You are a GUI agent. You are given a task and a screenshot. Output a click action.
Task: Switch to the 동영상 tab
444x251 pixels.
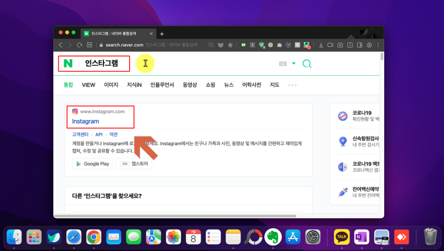pos(190,85)
